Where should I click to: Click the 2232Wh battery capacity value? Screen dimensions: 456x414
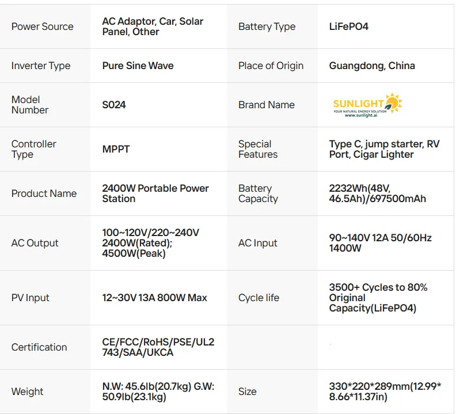pyautogui.click(x=377, y=193)
